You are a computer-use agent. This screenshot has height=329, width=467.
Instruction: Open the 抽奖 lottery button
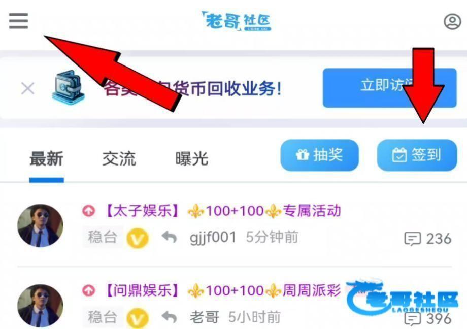click(320, 155)
